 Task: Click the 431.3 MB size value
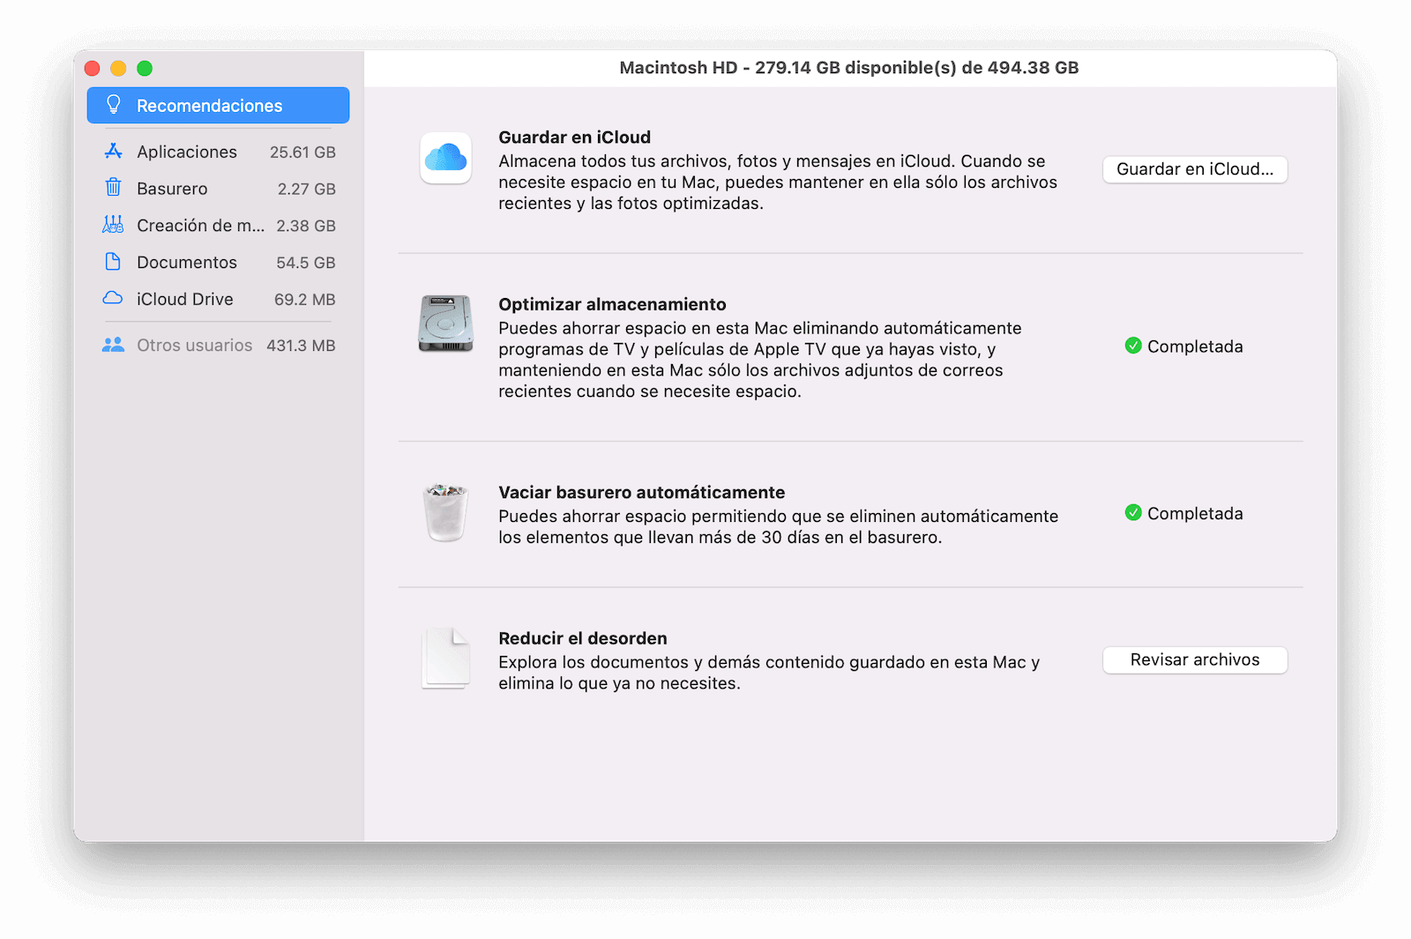pos(301,346)
